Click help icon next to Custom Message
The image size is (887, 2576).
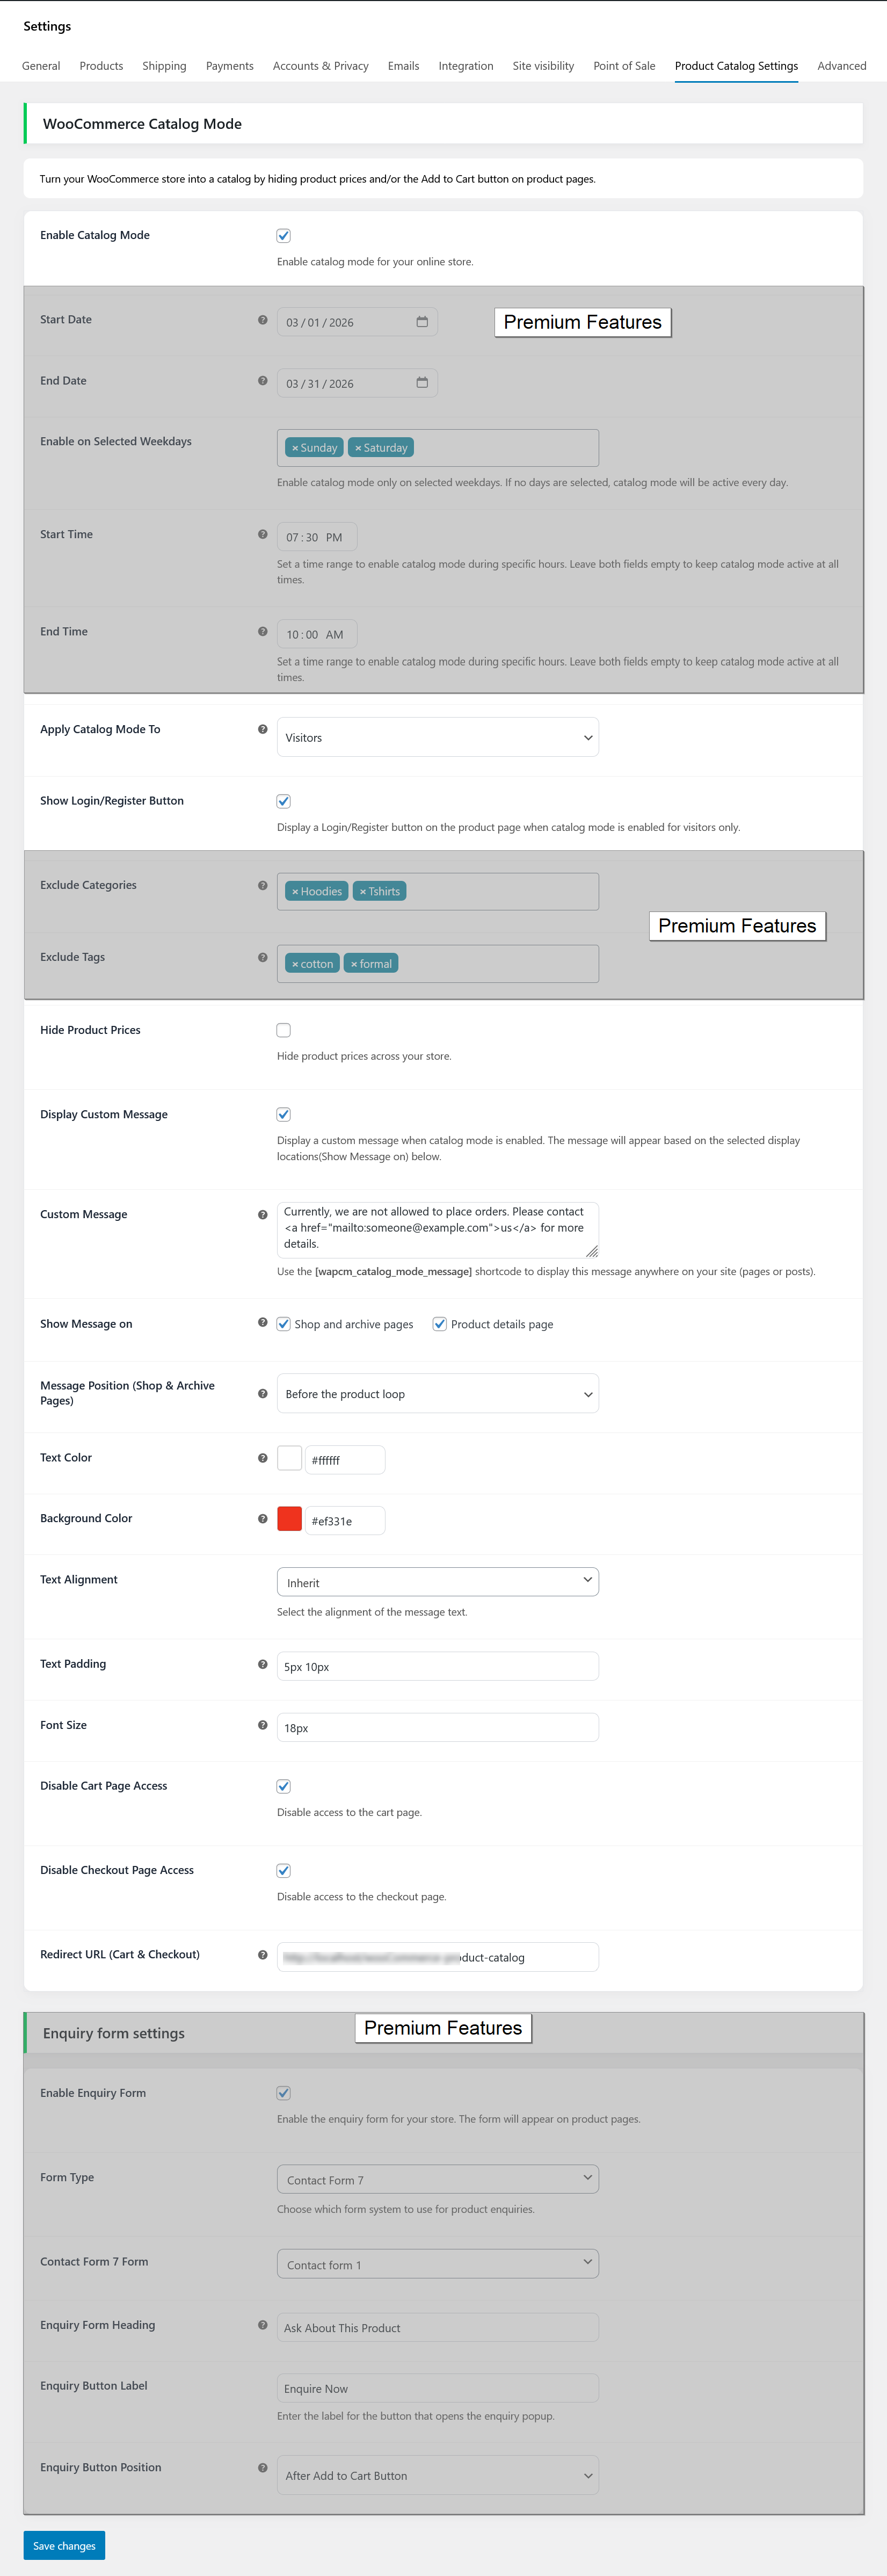pos(263,1215)
